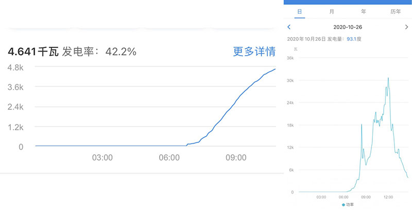Image resolution: width=412 pixels, height=211 pixels.
Task: Open the 更多详情 link
Action: click(254, 51)
